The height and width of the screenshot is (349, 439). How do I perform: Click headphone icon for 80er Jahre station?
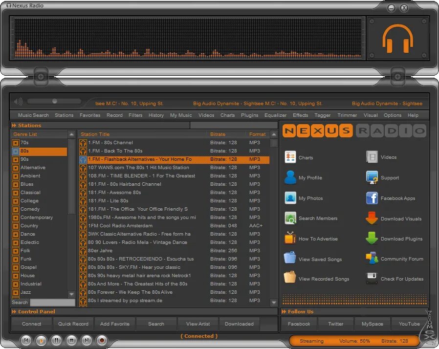(x=83, y=251)
